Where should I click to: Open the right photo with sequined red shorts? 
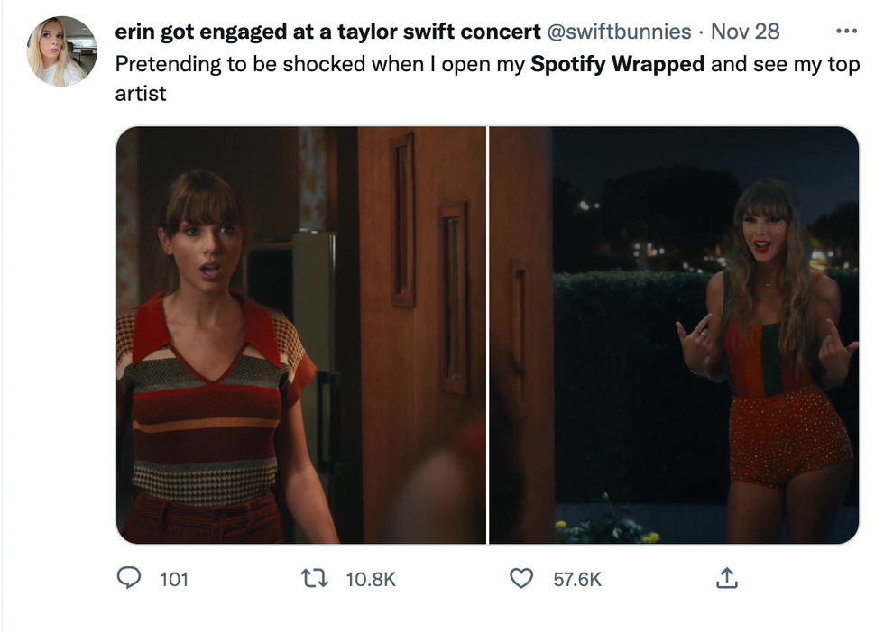673,335
